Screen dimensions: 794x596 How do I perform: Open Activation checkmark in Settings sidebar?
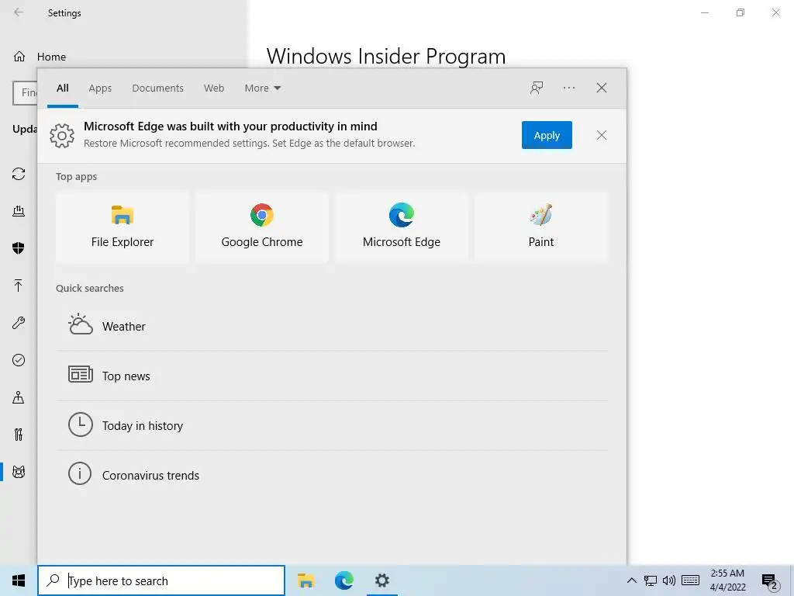click(x=19, y=360)
